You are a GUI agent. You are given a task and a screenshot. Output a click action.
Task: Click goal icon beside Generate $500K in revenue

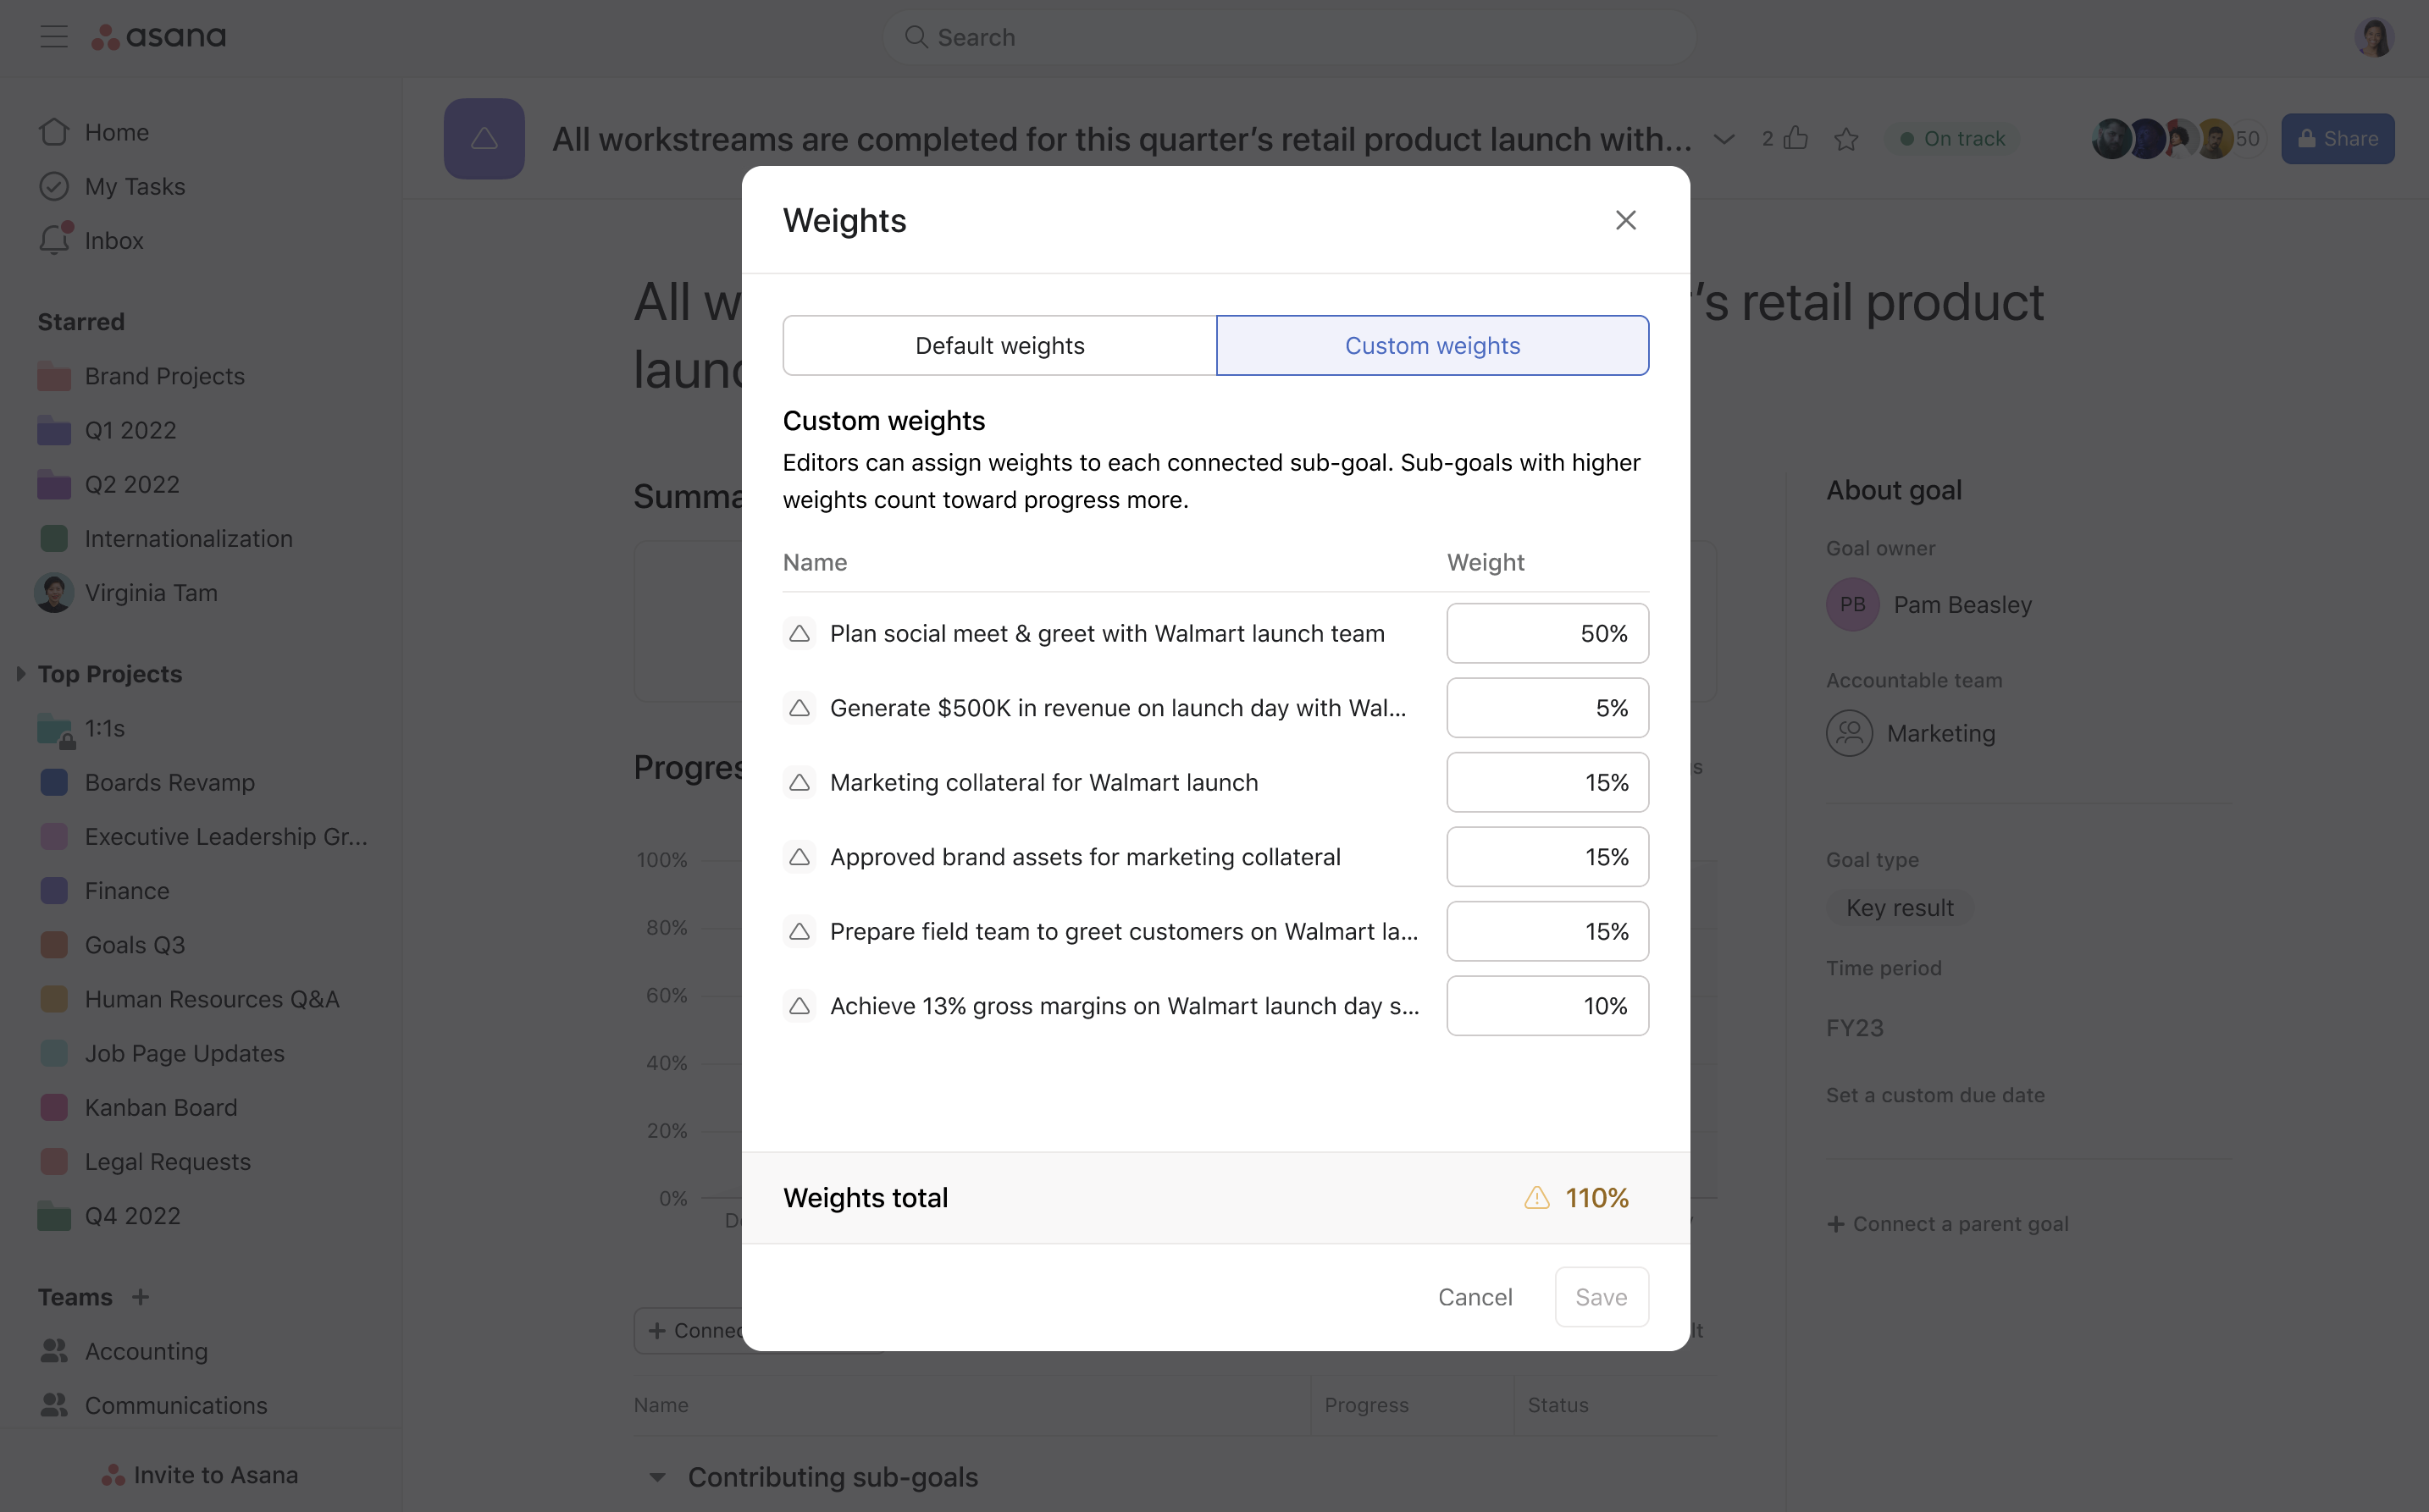click(800, 708)
